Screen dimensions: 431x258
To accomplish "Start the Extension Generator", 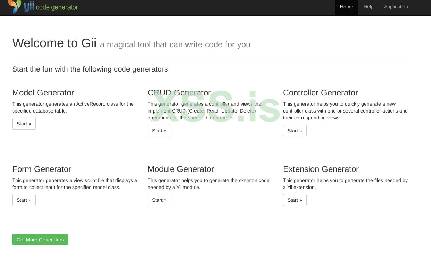I will (295, 200).
